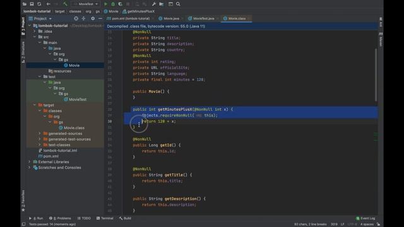Collapse the src folder
The image size is (404, 227).
tap(35, 37)
